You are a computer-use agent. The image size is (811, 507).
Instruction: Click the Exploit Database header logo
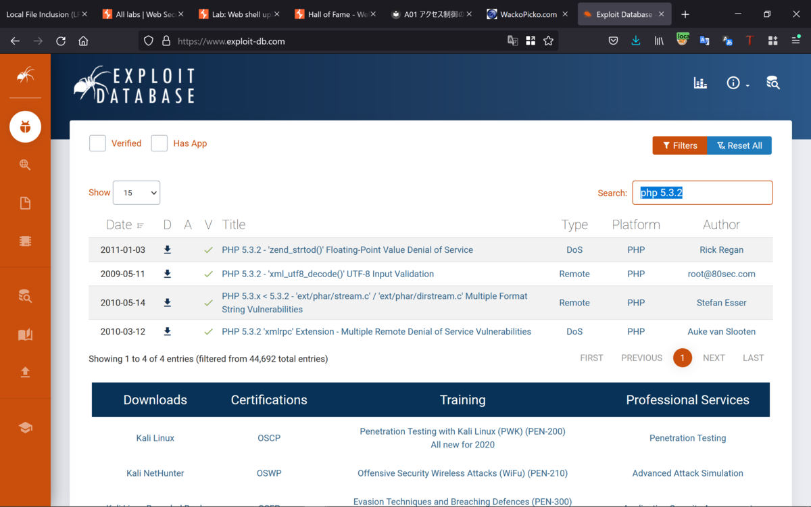[x=134, y=84]
